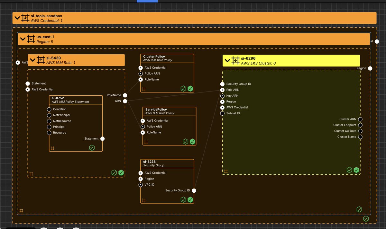
Task: Open si-3238 green resource hexagon icon
Action: pos(190,200)
